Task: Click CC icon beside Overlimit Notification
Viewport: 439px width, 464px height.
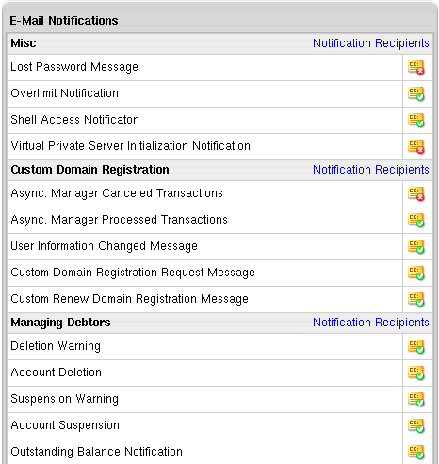Action: [x=416, y=93]
